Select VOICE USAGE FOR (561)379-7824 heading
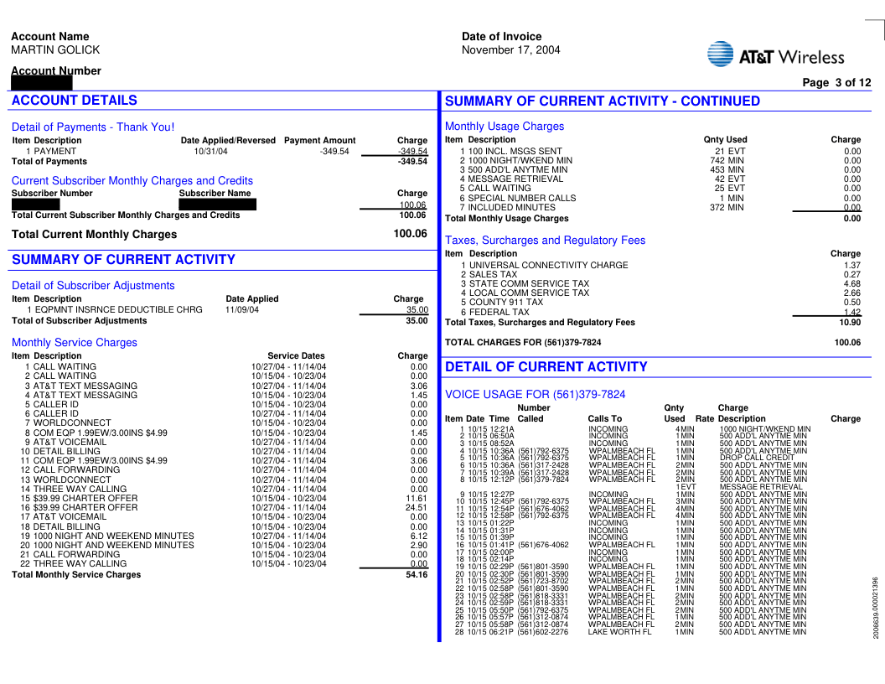This screenshot has height=684, width=885. point(535,395)
